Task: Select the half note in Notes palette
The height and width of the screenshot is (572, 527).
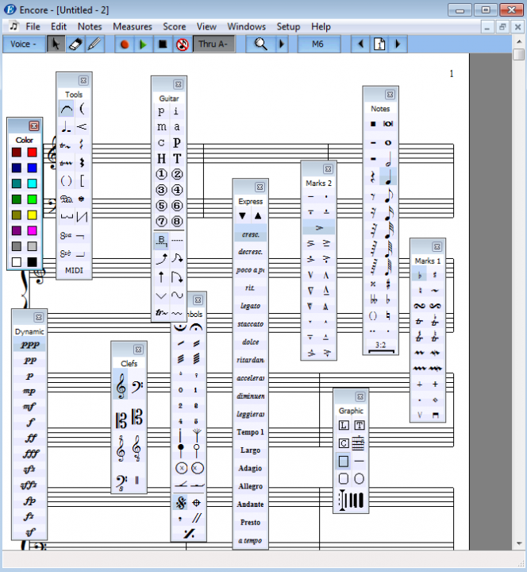Action: coord(388,159)
